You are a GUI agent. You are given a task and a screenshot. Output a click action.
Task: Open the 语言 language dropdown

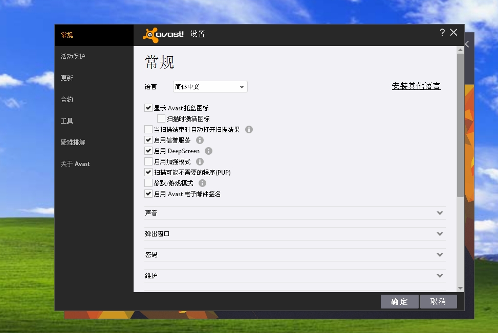tap(210, 87)
